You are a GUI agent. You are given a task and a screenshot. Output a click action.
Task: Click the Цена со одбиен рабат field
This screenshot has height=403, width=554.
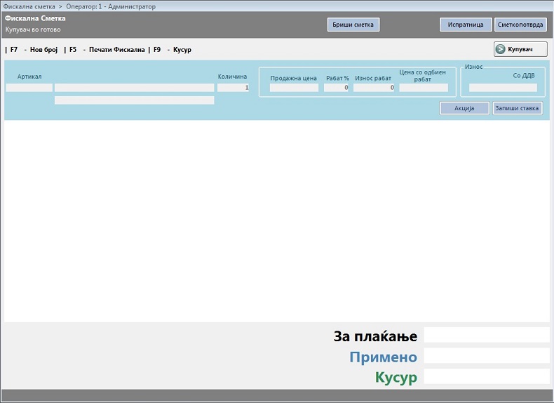pos(424,88)
